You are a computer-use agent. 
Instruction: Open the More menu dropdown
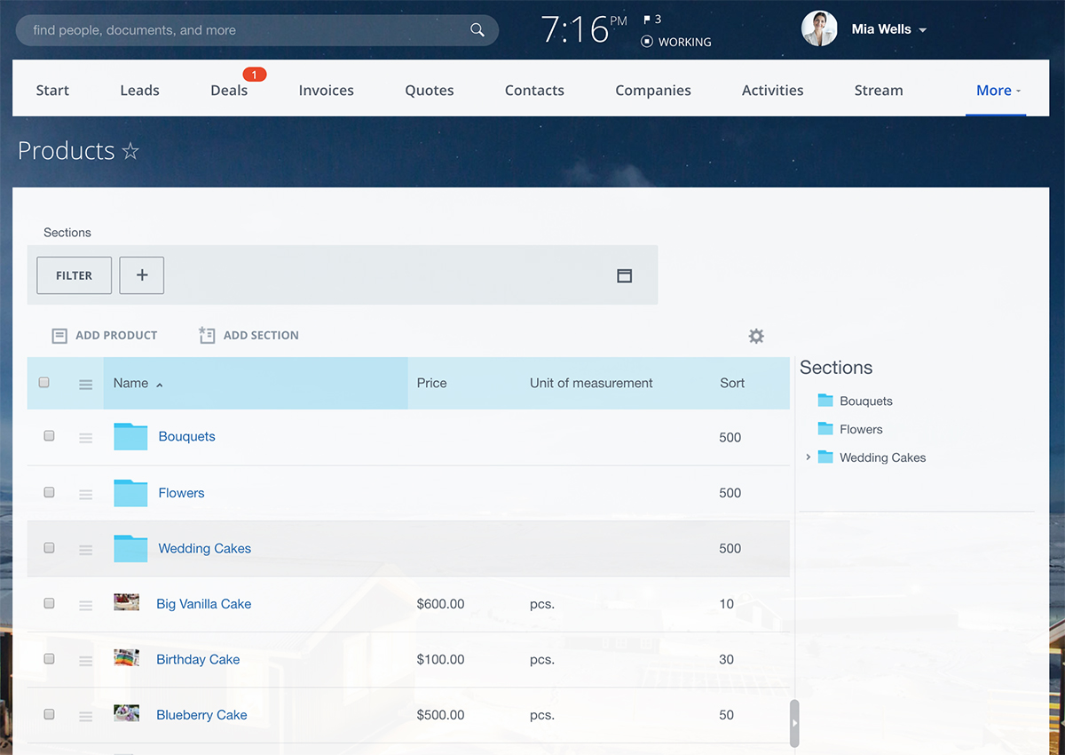998,91
